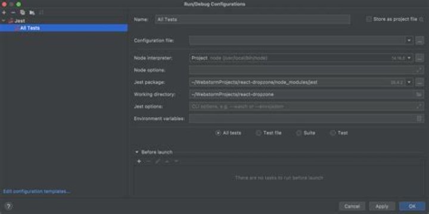
Task: Add a Before launch task
Action: pos(139,161)
